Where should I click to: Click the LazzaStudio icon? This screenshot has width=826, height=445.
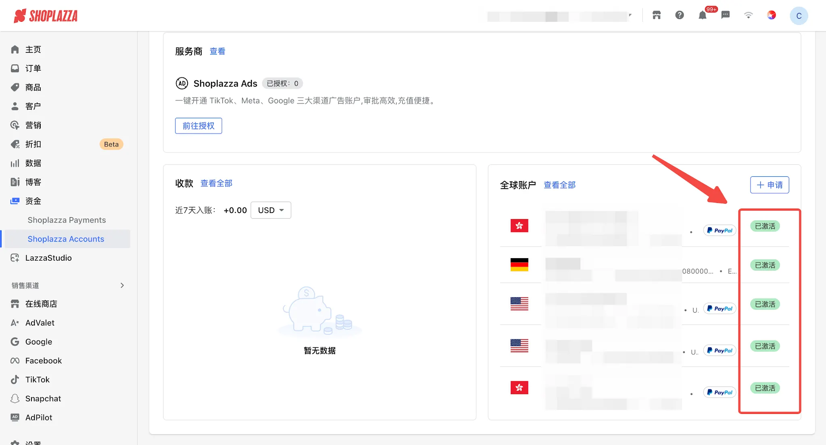point(15,258)
